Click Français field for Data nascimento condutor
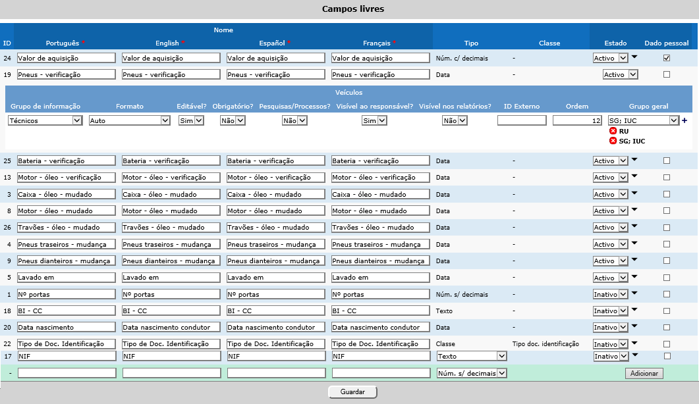This screenshot has width=699, height=404. (381, 328)
